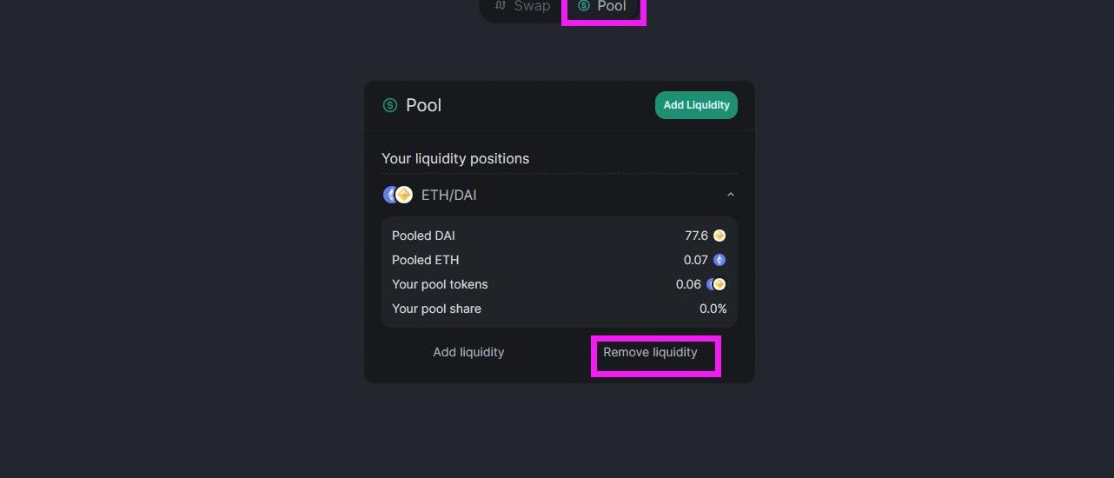Click the ETH/DAI paired token icon
This screenshot has height=478, width=1114.
[397, 195]
